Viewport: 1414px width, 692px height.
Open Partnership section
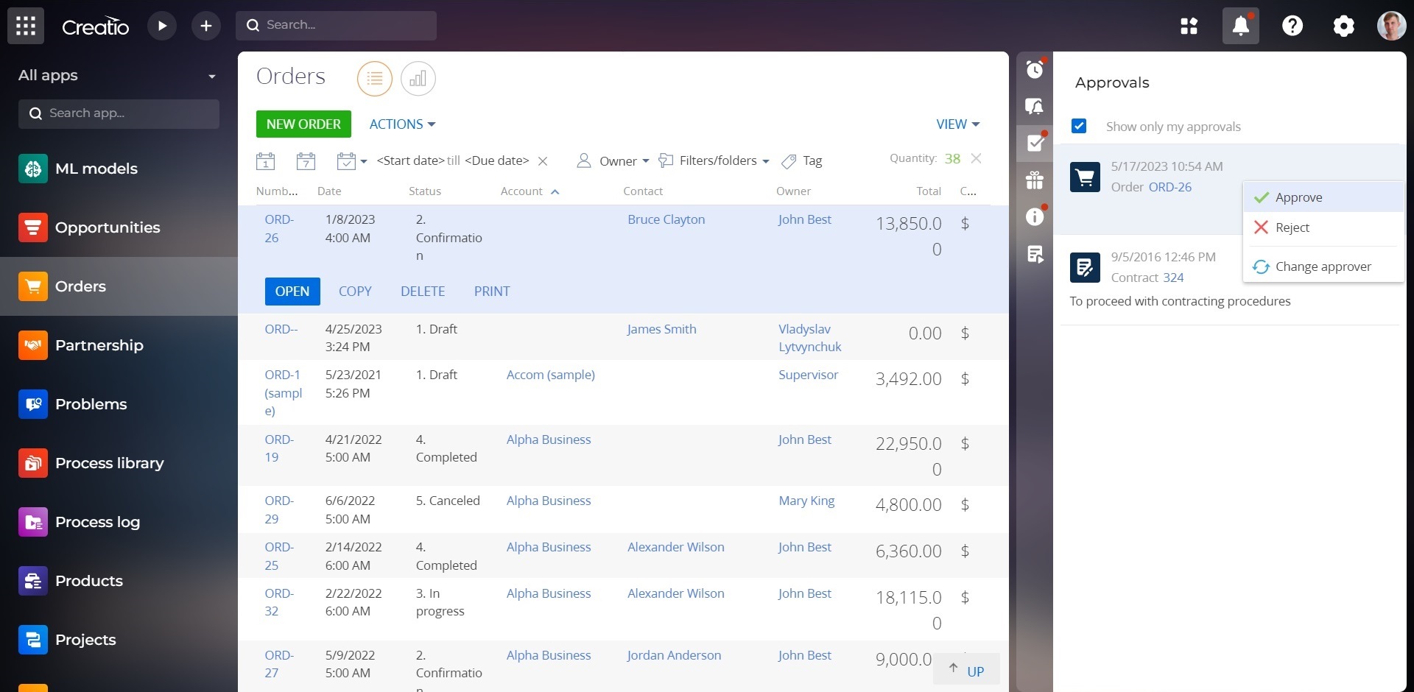119,345
